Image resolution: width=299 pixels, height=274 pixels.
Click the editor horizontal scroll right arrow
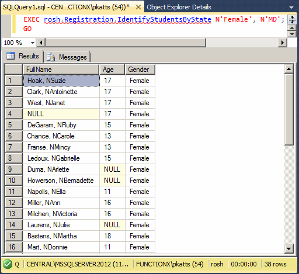tap(283, 43)
